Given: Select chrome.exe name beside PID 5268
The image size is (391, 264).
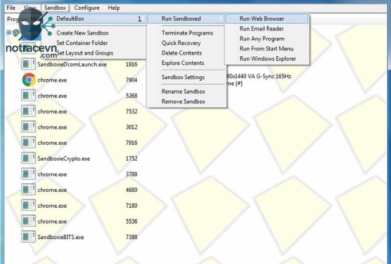Looking at the screenshot, I should click(52, 96).
